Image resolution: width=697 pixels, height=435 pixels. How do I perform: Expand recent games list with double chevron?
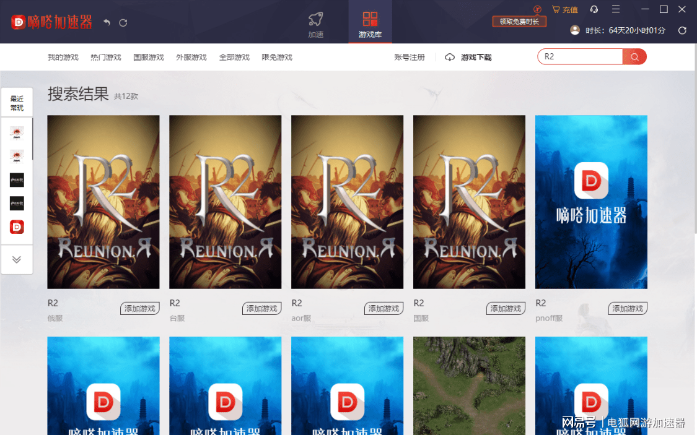click(17, 260)
